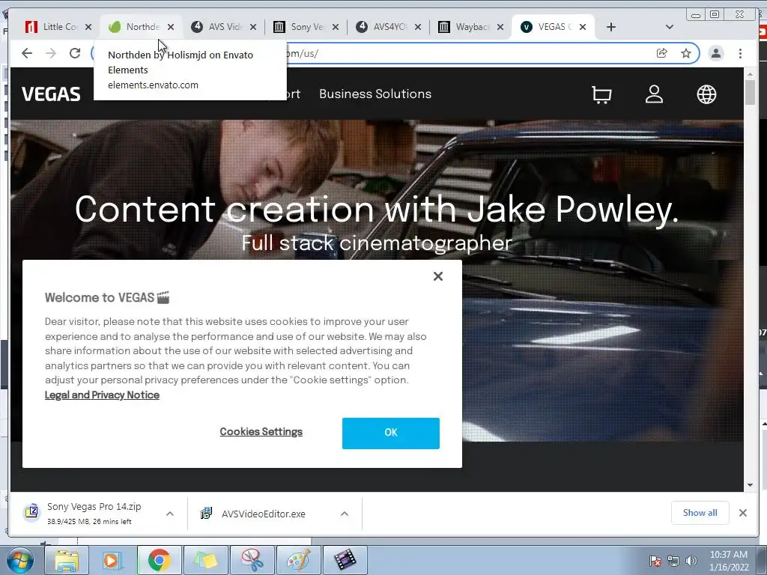Open Business Solutions menu
This screenshot has width=767, height=575.
pyautogui.click(x=375, y=94)
